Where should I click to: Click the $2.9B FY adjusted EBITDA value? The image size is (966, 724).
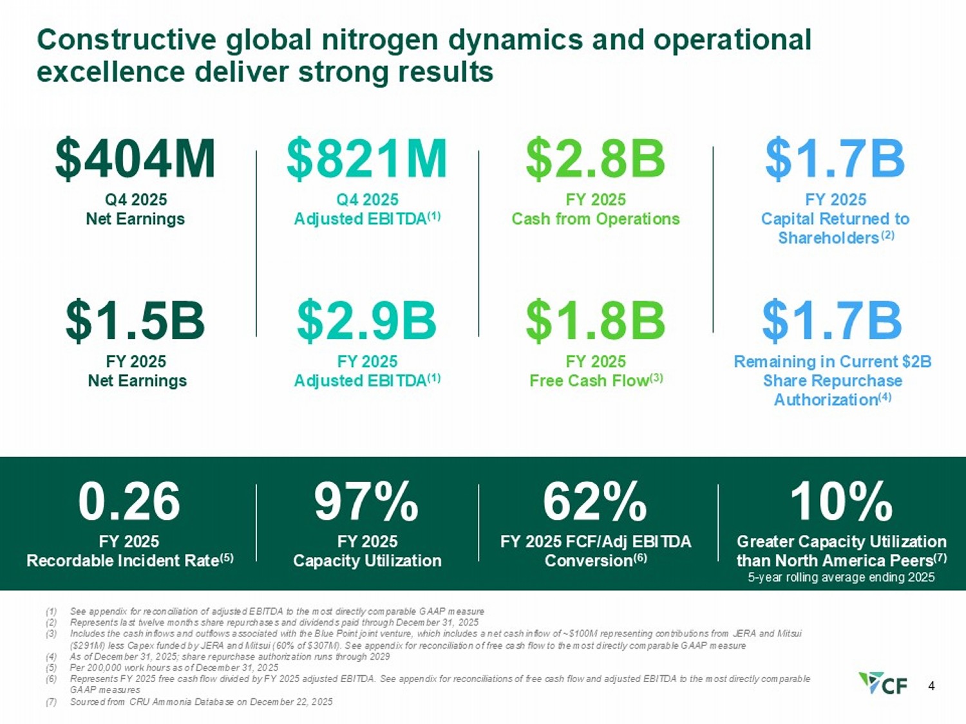tap(366, 320)
